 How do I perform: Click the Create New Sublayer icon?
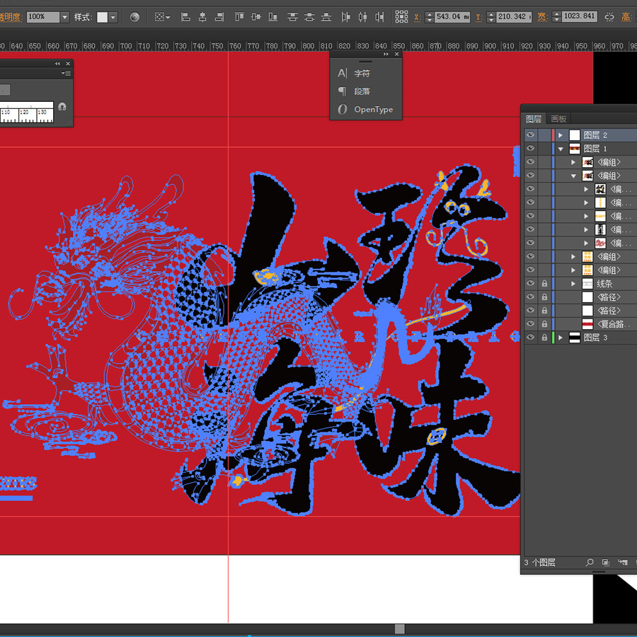(622, 562)
